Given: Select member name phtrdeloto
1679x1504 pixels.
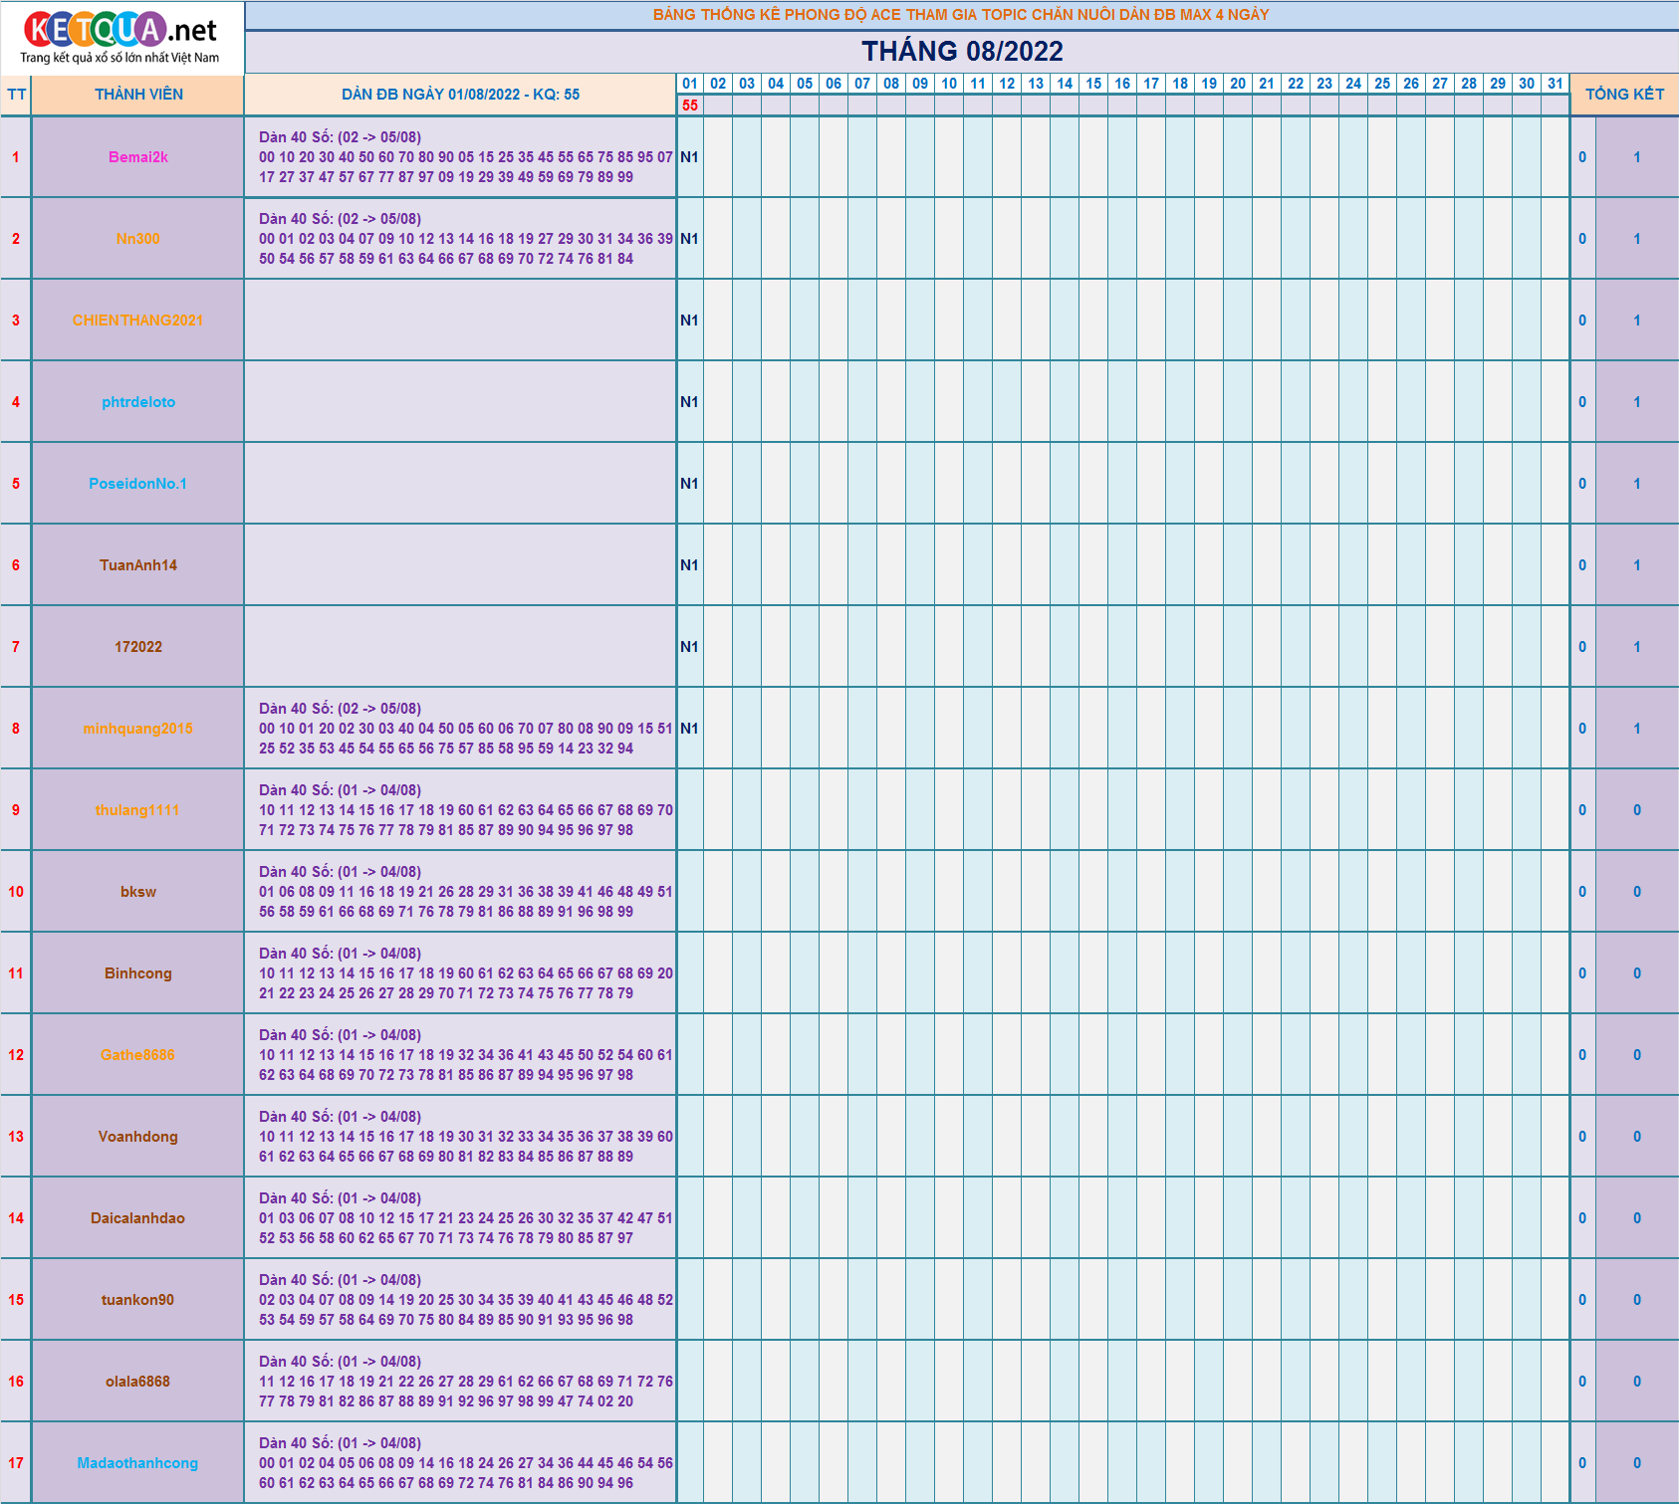Looking at the screenshot, I should pyautogui.click(x=138, y=402).
